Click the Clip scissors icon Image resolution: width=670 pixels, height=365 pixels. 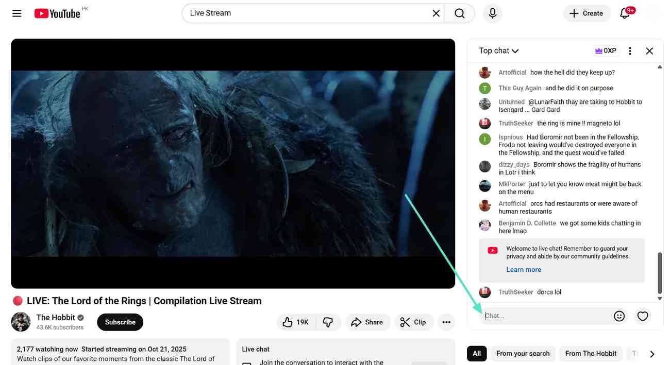pos(414,322)
